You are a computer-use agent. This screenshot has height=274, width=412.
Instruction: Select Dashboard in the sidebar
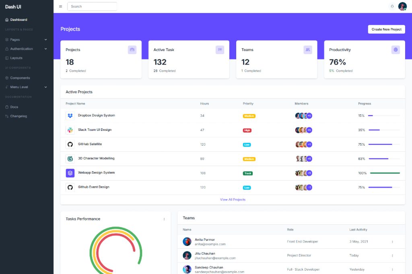[18, 19]
